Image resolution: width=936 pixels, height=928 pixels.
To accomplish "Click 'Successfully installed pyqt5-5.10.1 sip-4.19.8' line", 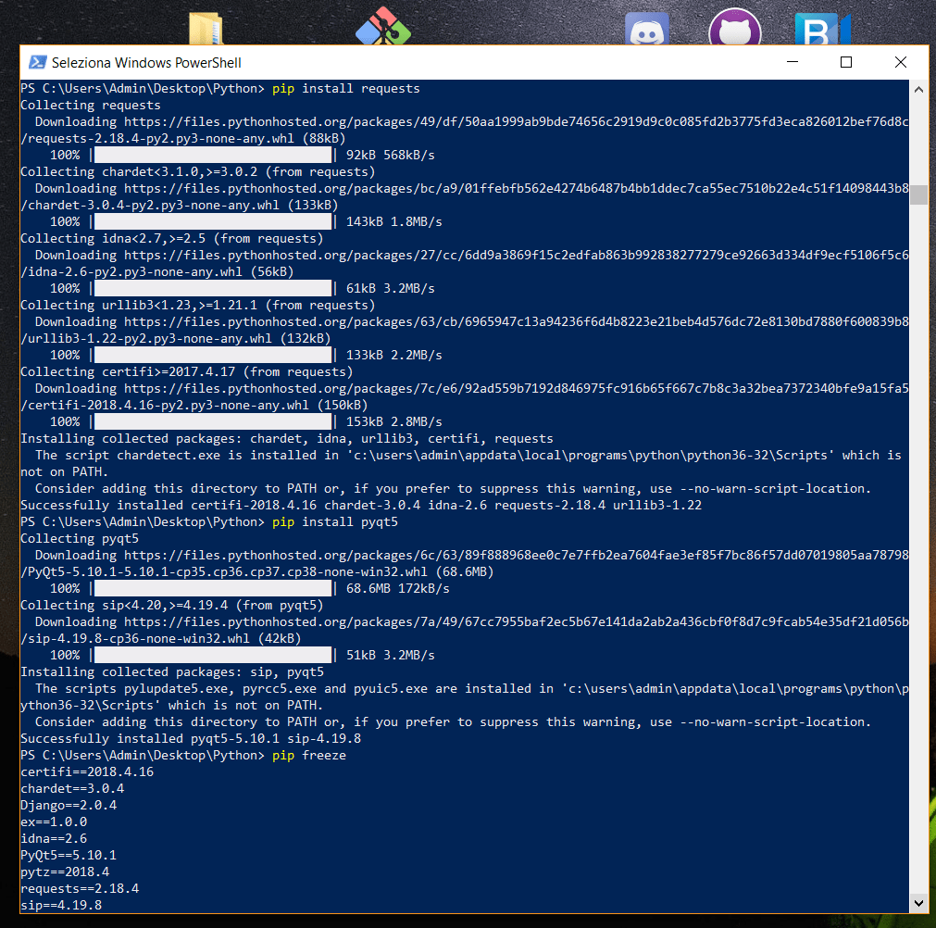I will click(191, 739).
